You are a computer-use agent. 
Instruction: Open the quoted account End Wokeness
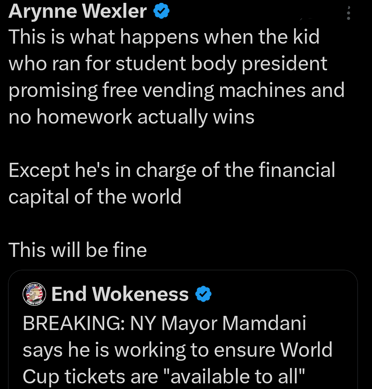pos(120,294)
